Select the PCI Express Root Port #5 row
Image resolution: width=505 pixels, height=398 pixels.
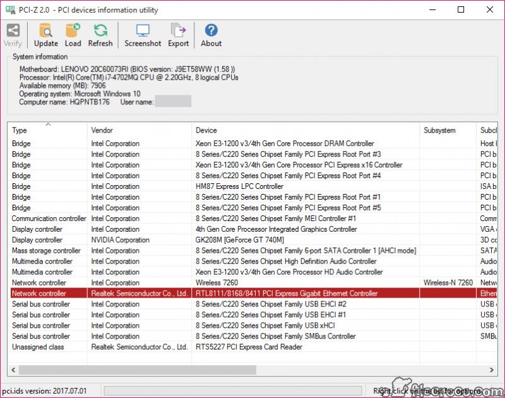pyautogui.click(x=252, y=208)
